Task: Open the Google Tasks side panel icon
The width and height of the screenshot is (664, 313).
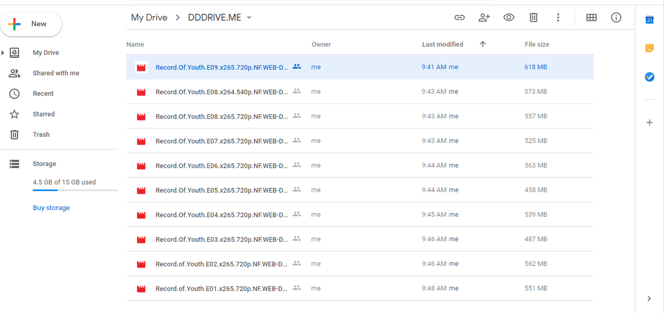Action: pyautogui.click(x=649, y=77)
